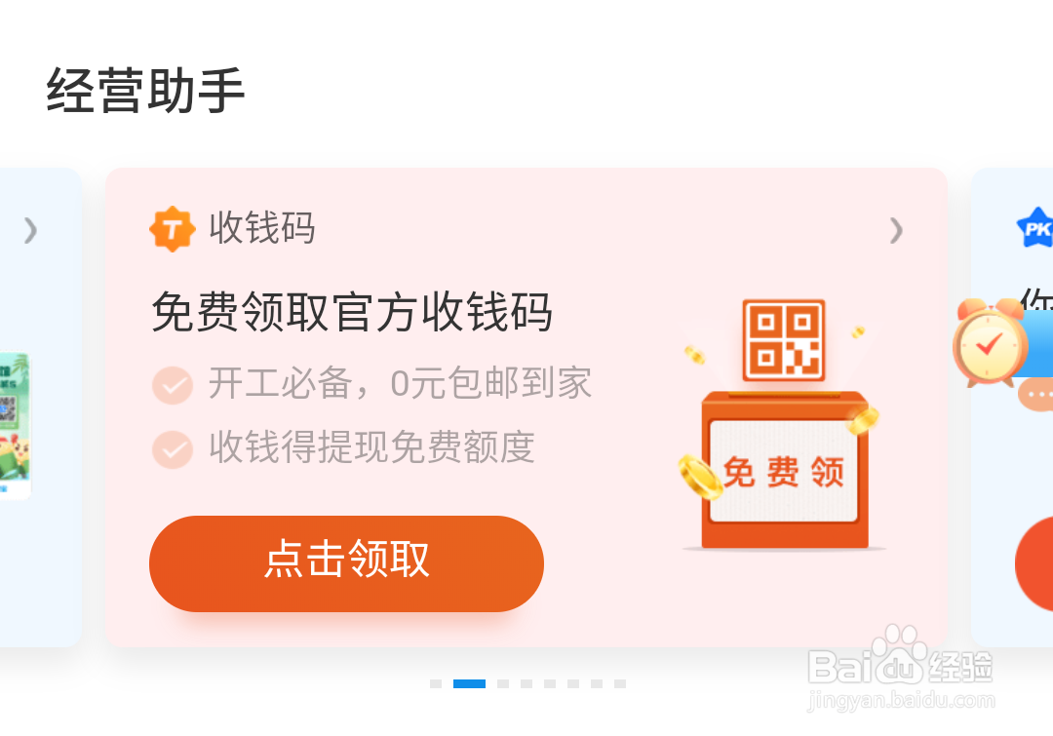The width and height of the screenshot is (1053, 736).
Task: Toggle the 收钱得提现免费额度 checkmark circle
Action: tap(173, 449)
